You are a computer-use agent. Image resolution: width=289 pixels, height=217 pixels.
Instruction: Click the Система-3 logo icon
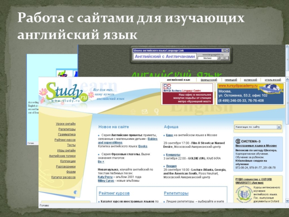coord(238,141)
